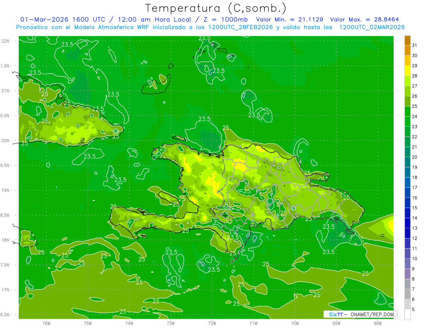Screen dimensions: 424x328
Task: Click the valid-until time "1200UTC_02MAR2026"
Action: tap(372, 27)
